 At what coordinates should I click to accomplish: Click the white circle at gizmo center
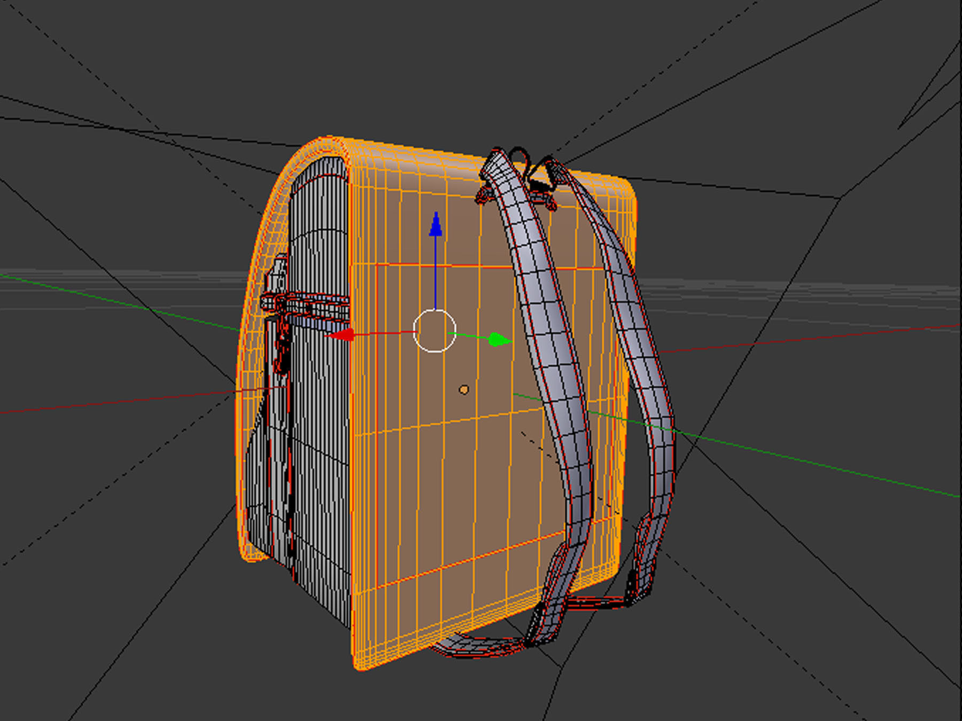(435, 331)
